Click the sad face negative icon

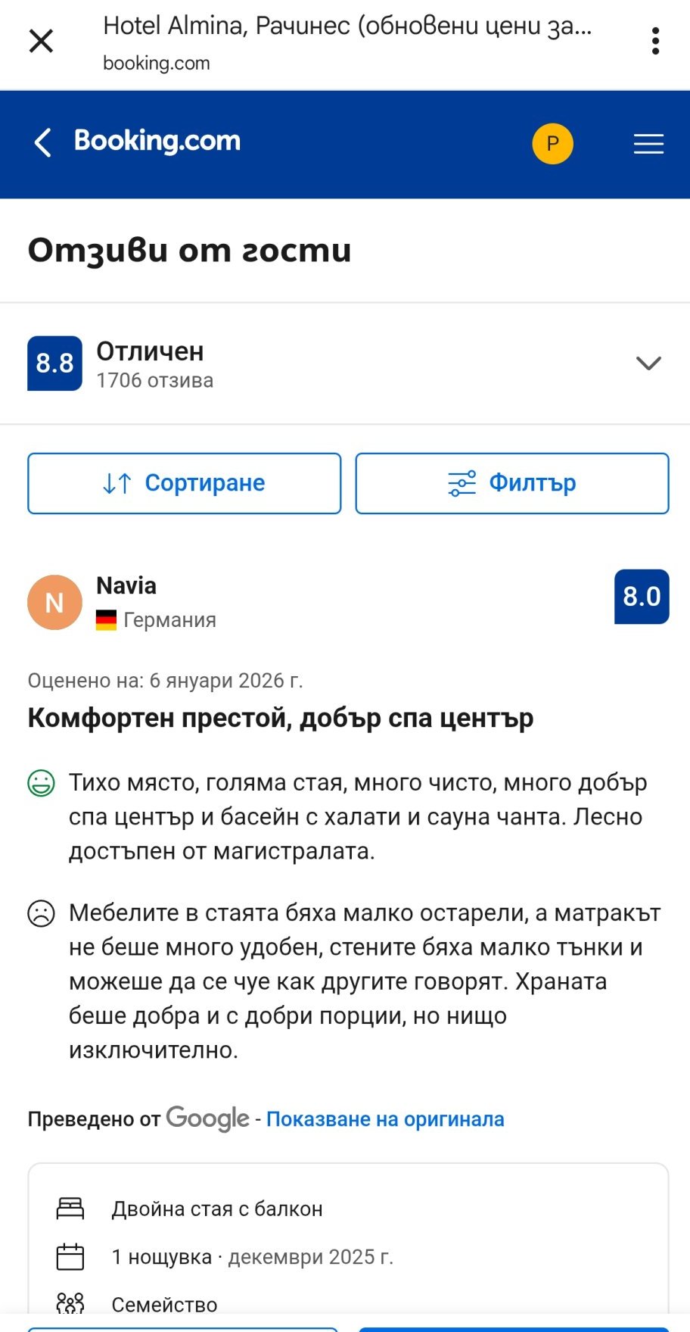[x=41, y=913]
